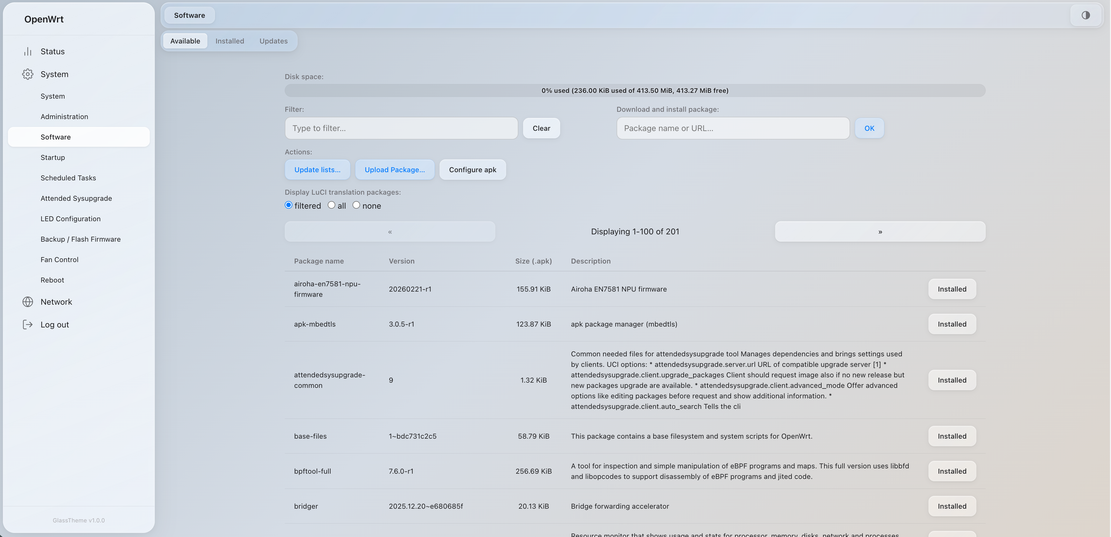This screenshot has height=537, width=1111.
Task: Toggle the dark/light theme icon
Action: pyautogui.click(x=1086, y=15)
